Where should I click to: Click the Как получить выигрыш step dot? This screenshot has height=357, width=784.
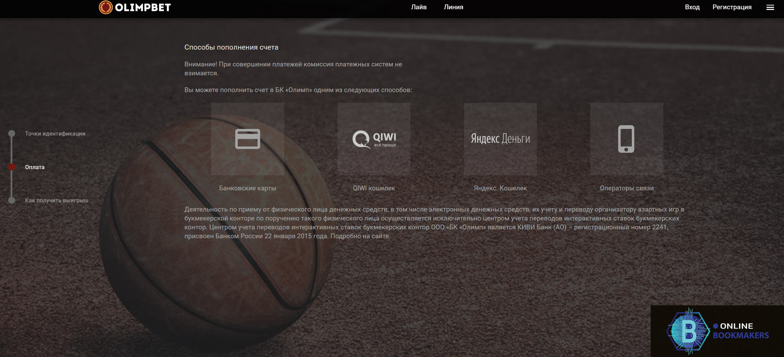[12, 200]
